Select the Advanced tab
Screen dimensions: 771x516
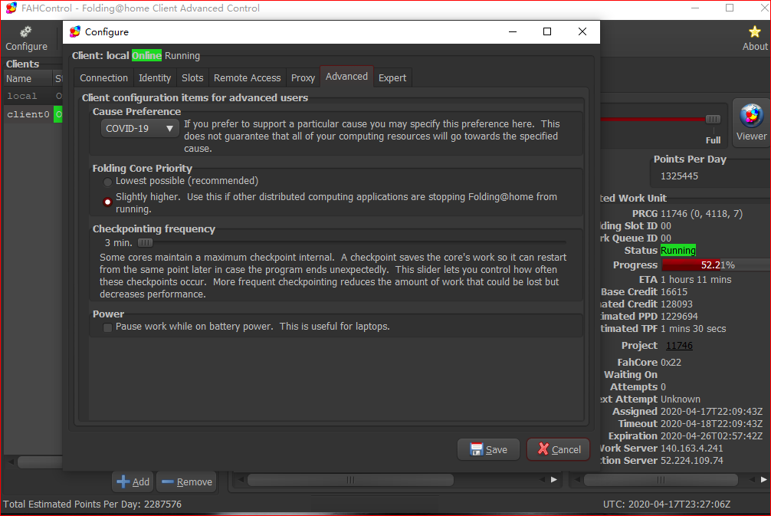[346, 76]
